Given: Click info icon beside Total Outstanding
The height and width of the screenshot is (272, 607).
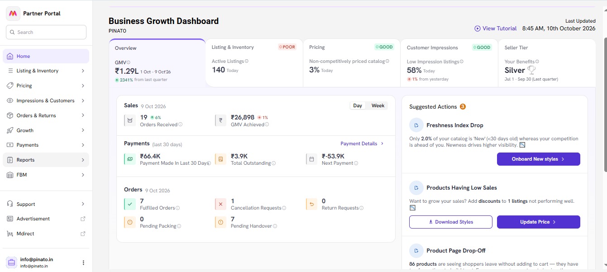Looking at the screenshot, I should click(x=274, y=163).
